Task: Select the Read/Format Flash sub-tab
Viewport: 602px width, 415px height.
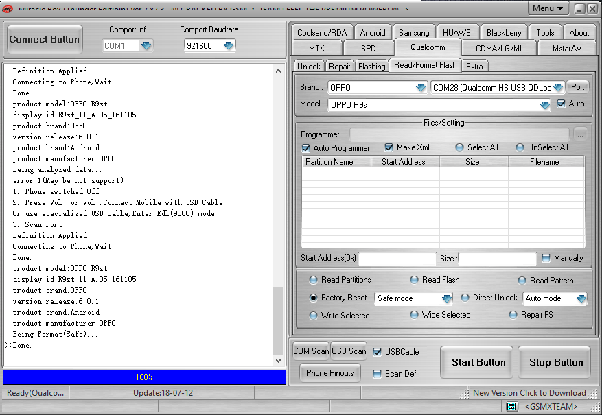Action: [x=426, y=64]
